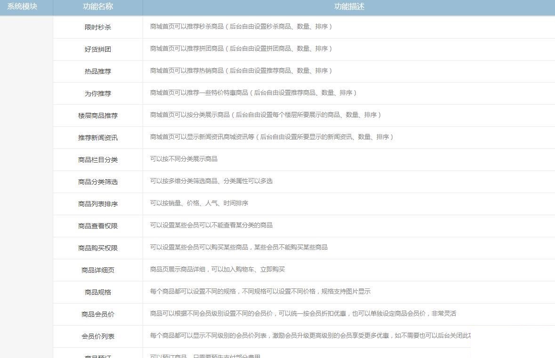Click the 功能描述 column header
The image size is (555, 358).
pyautogui.click(x=348, y=7)
